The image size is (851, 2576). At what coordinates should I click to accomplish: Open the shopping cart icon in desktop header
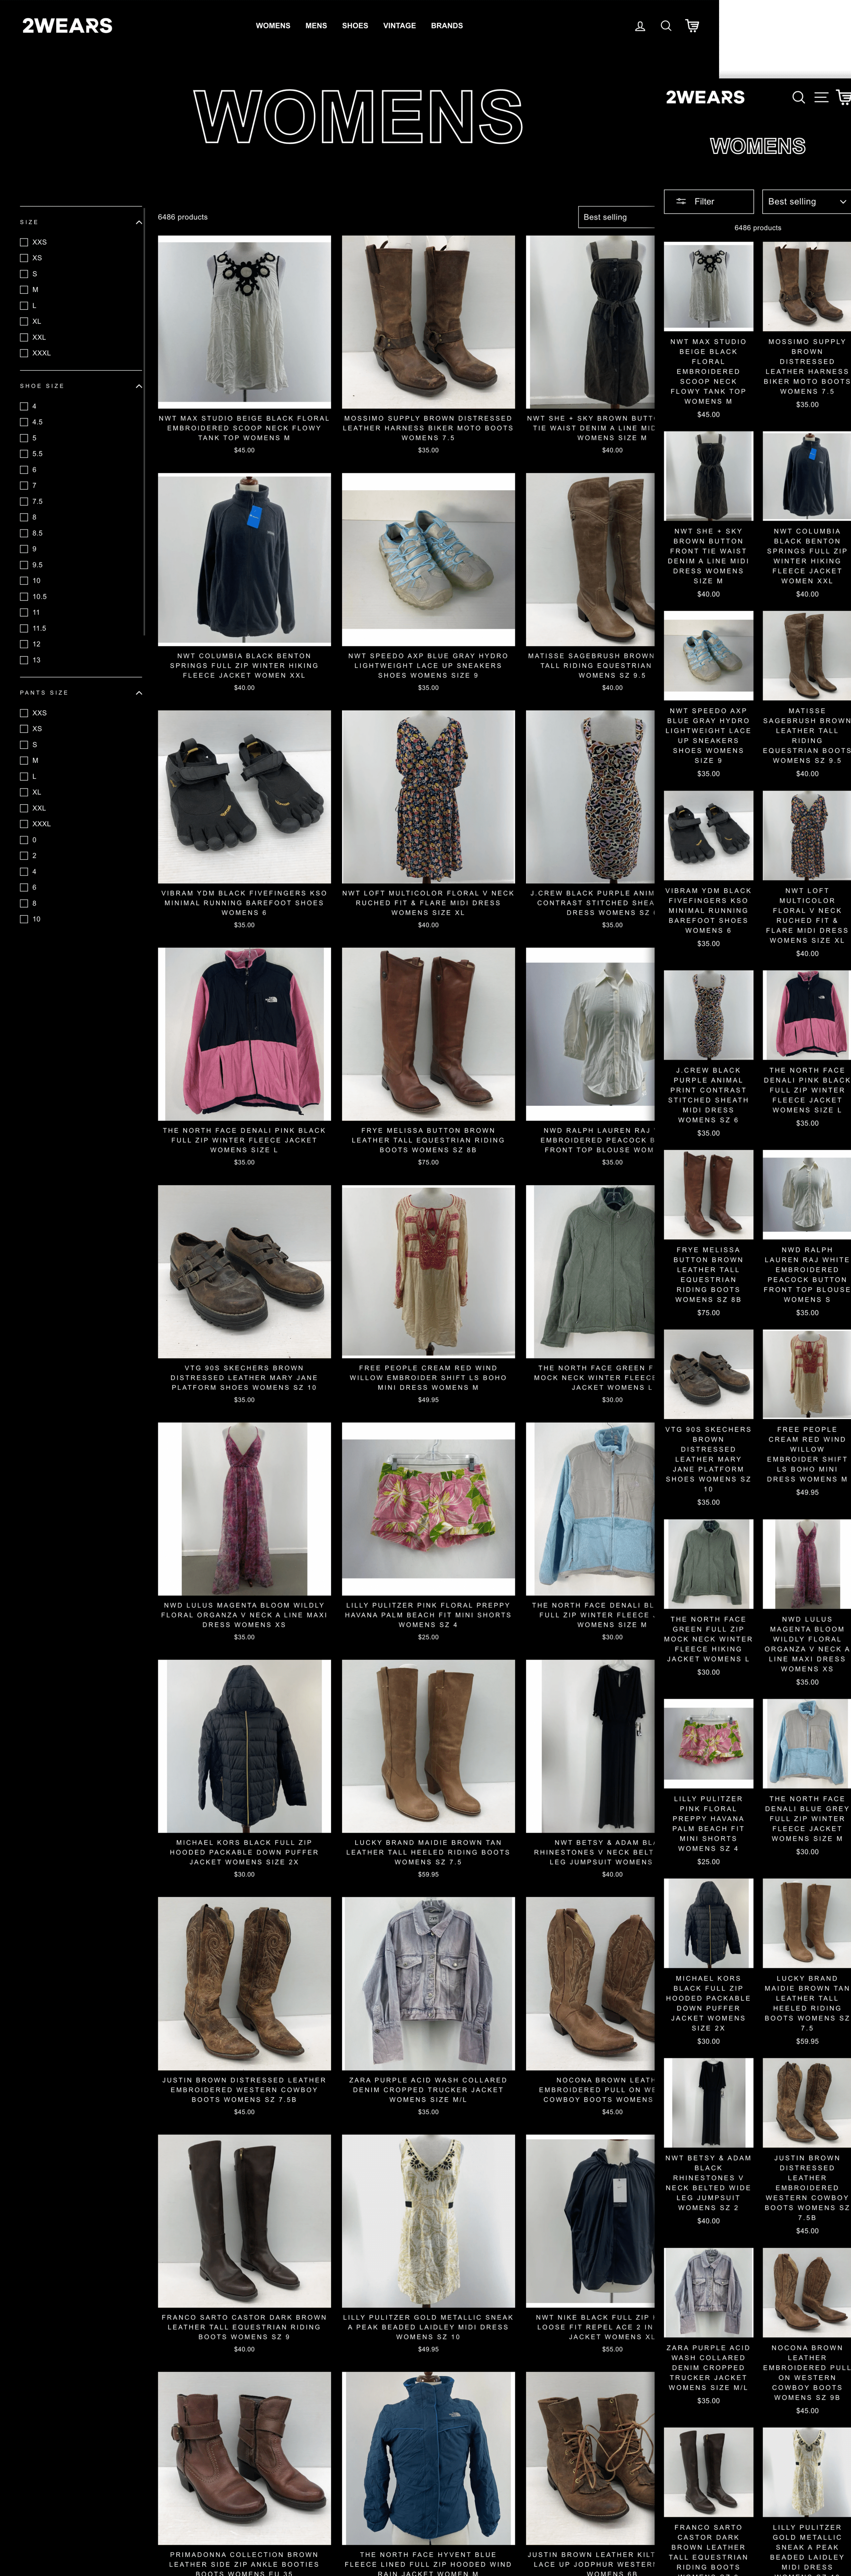click(x=692, y=26)
